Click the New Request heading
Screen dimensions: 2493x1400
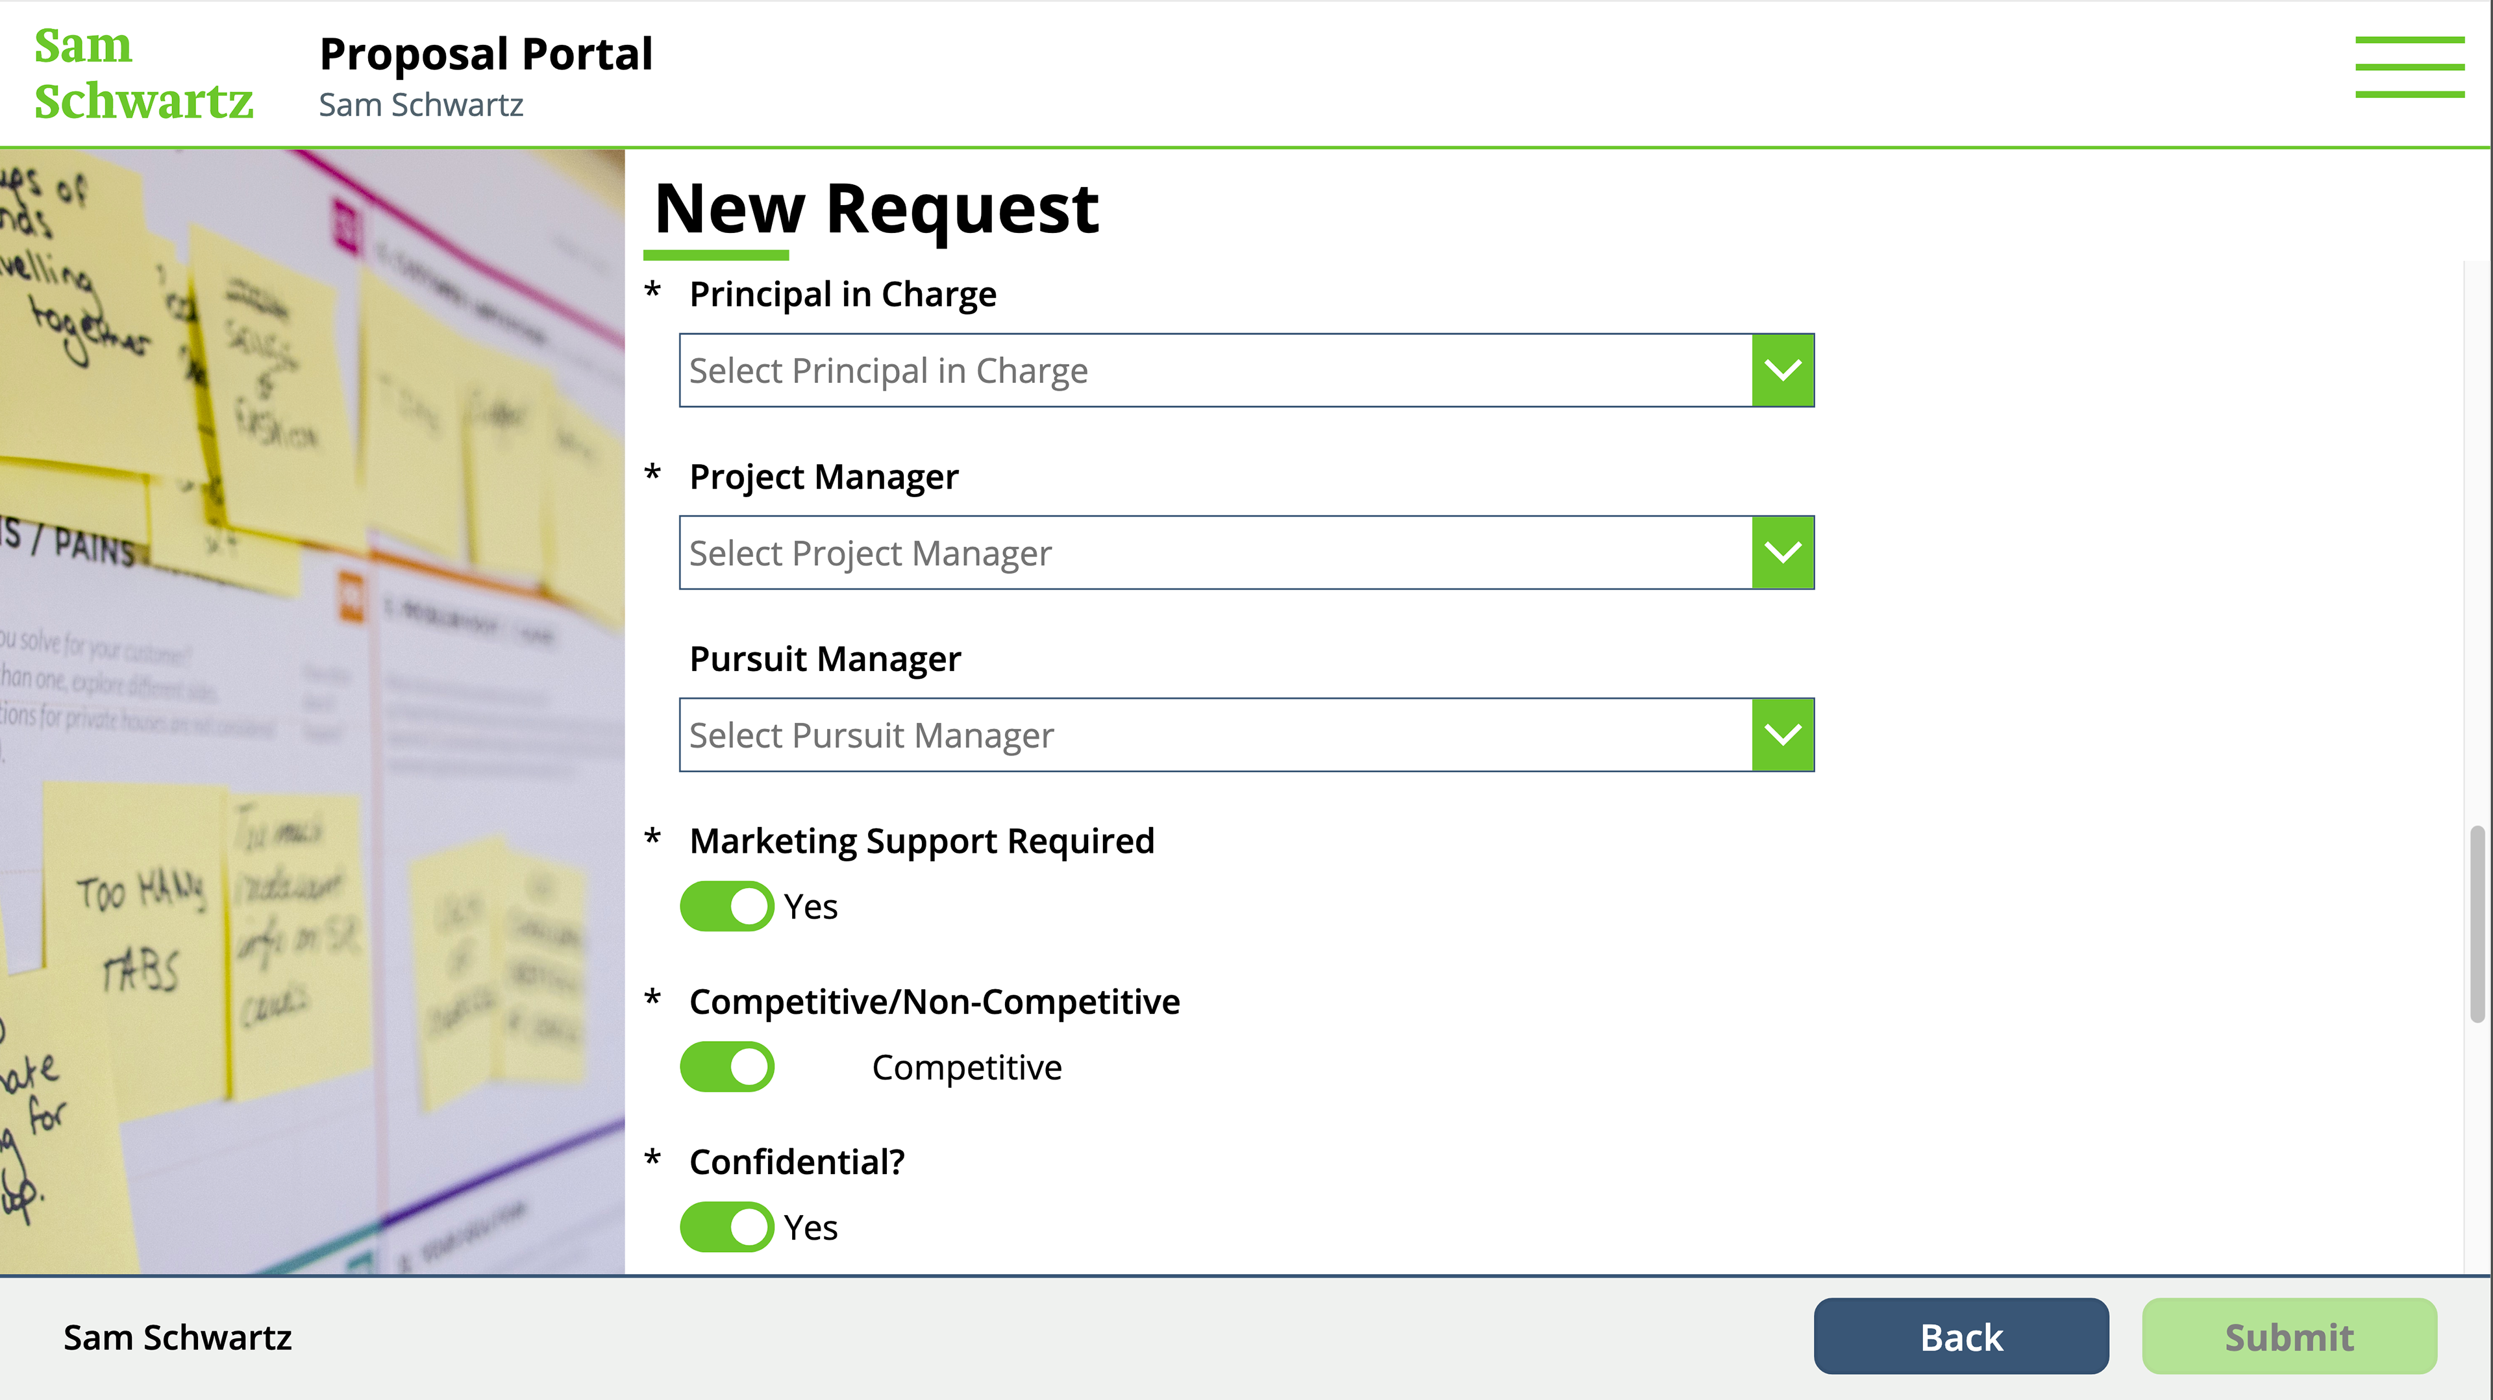pos(877,208)
